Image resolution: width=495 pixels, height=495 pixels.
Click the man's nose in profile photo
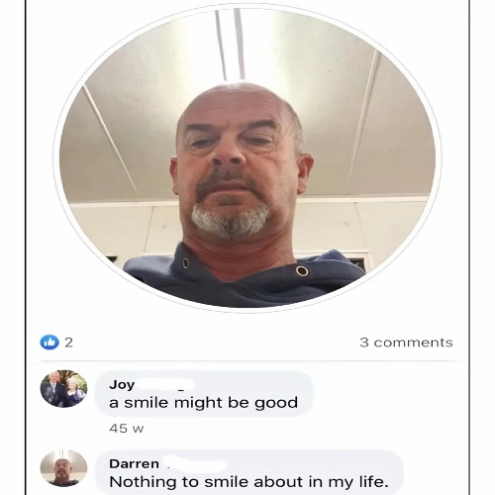click(x=230, y=153)
